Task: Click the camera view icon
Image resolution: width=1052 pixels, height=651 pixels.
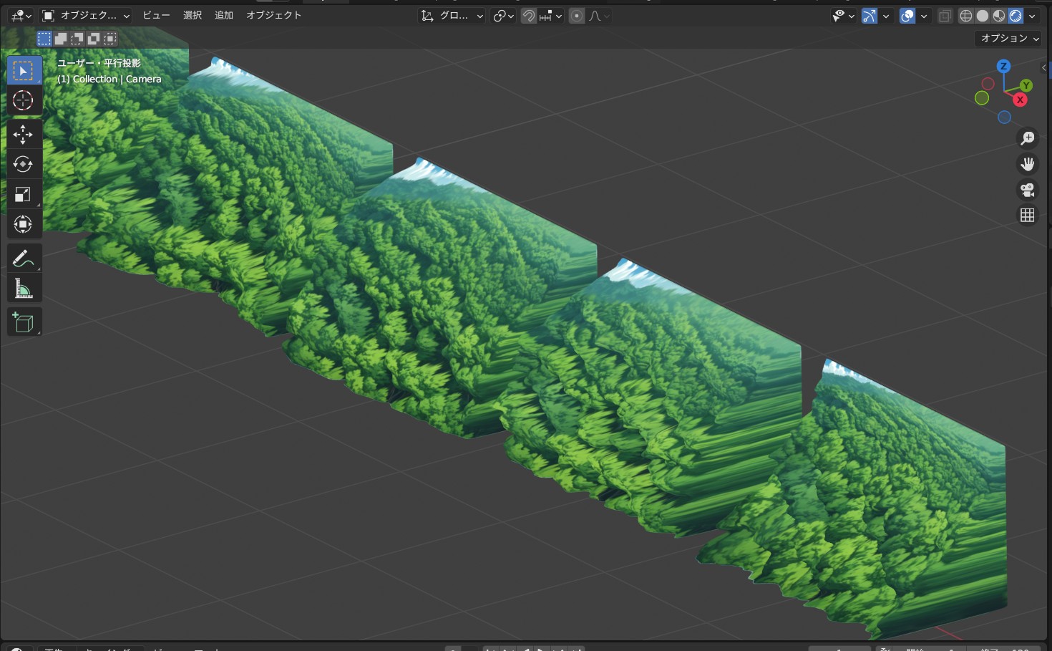Action: (1028, 190)
